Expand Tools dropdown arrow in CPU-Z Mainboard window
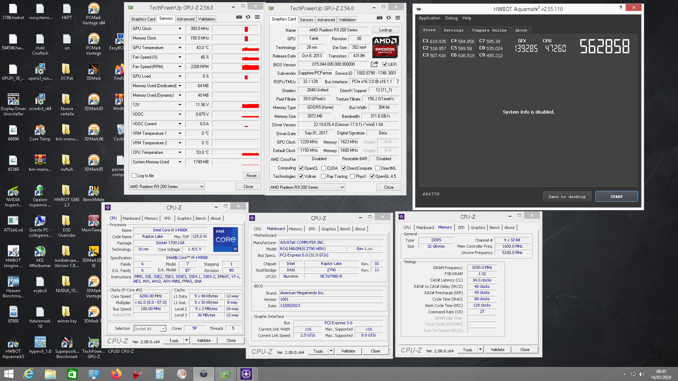The height and width of the screenshot is (381, 678). point(331,351)
